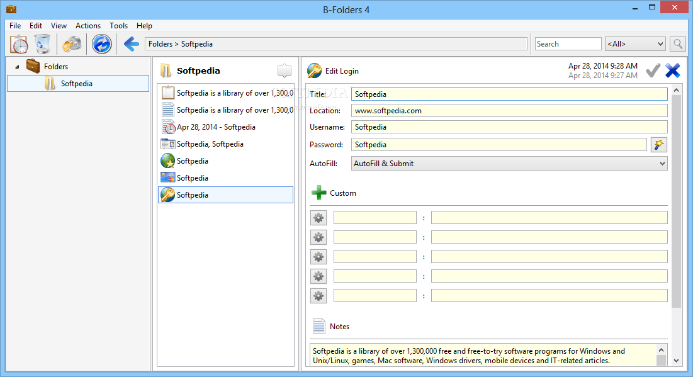The height and width of the screenshot is (377, 693).
Task: Open the recycle bin toolbar icon
Action: click(x=42, y=44)
